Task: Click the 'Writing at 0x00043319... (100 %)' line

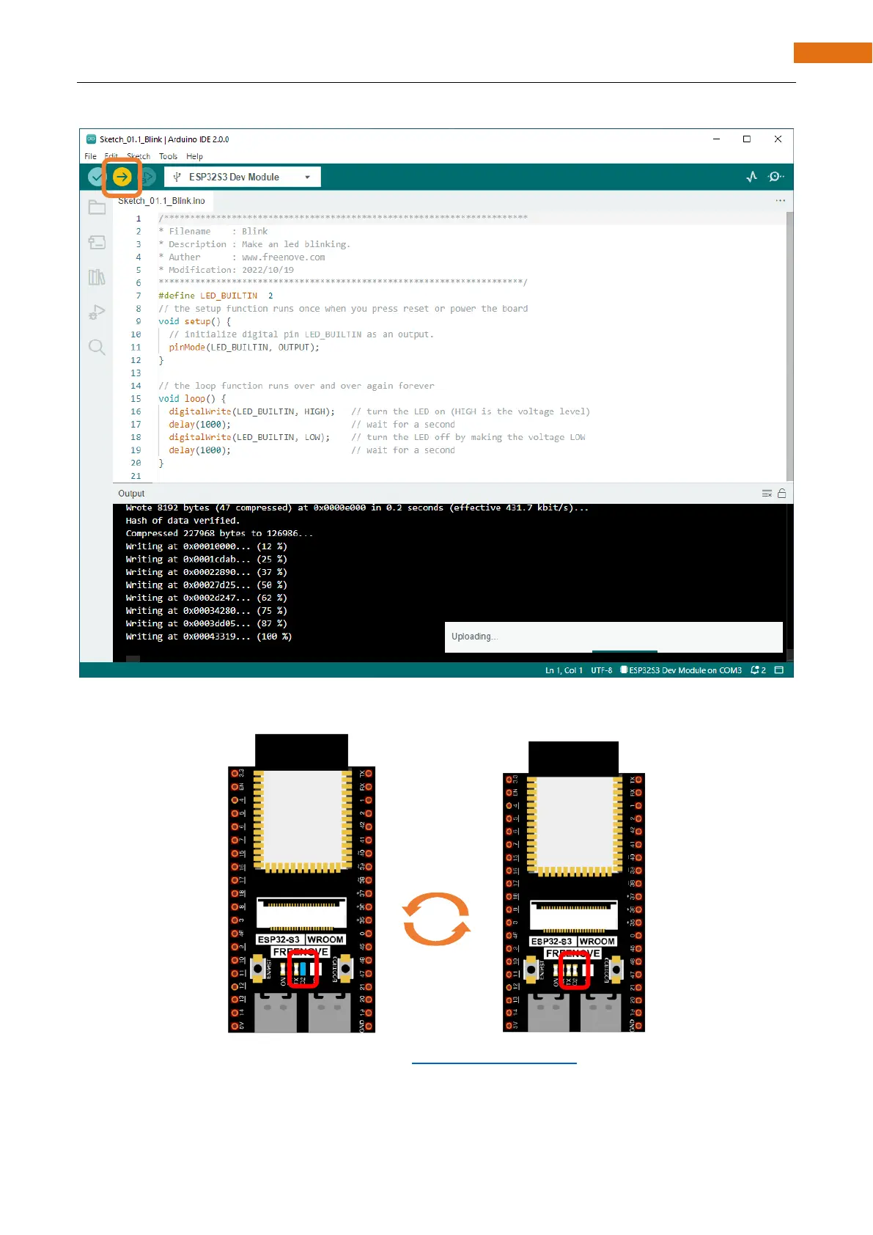Action: pos(208,637)
